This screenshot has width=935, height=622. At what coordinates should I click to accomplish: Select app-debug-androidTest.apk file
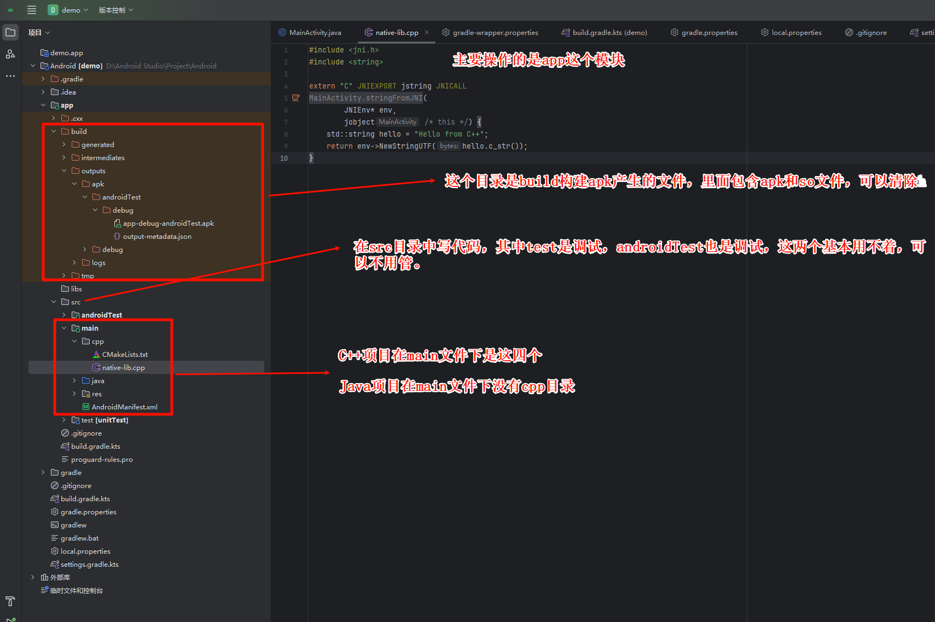click(x=168, y=224)
